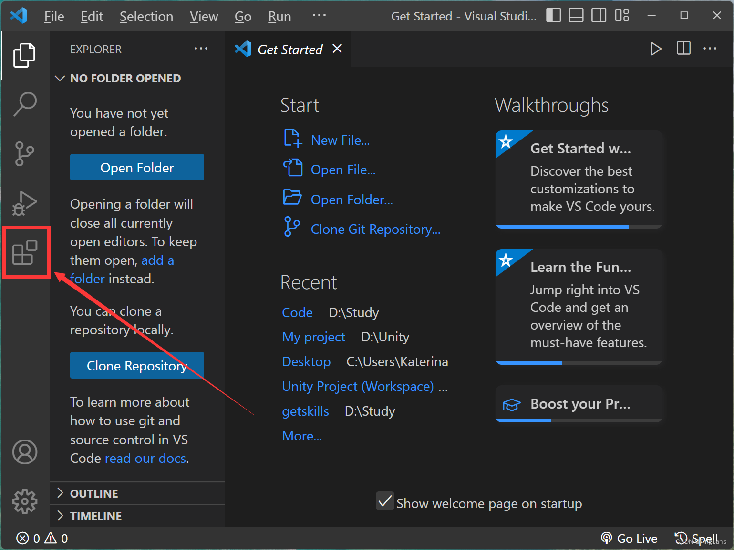Click graduation cap icon on Boost card
The width and height of the screenshot is (734, 550).
511,405
